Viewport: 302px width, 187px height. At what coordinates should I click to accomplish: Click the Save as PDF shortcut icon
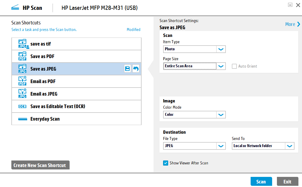22,56
